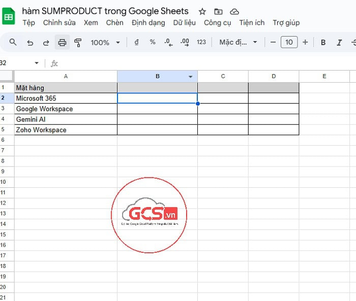
Task: Select the Paint format roller icon
Action: (x=78, y=43)
